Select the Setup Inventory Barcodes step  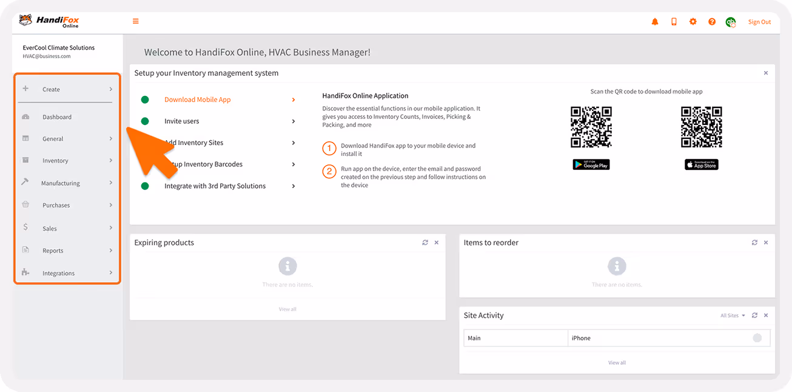pos(204,164)
